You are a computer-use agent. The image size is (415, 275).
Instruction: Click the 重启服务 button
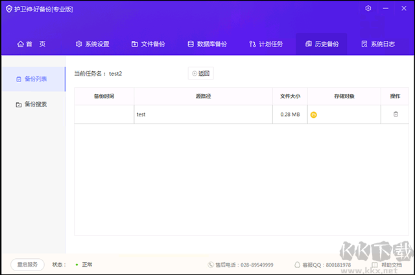coord(27,265)
